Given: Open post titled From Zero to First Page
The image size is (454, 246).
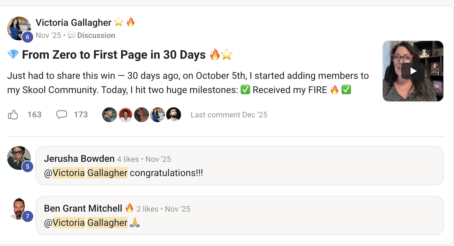Looking at the screenshot, I should 114,55.
